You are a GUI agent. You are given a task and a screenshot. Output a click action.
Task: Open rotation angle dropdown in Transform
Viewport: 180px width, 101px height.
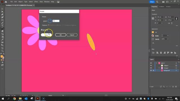pos(162,23)
